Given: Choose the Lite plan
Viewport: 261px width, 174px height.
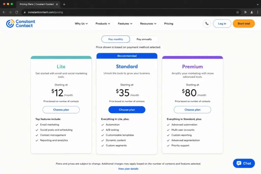Looking at the screenshot, I should pos(61,110).
